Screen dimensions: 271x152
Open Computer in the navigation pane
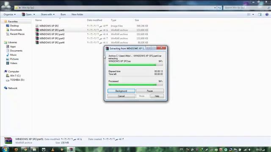tap(14, 71)
